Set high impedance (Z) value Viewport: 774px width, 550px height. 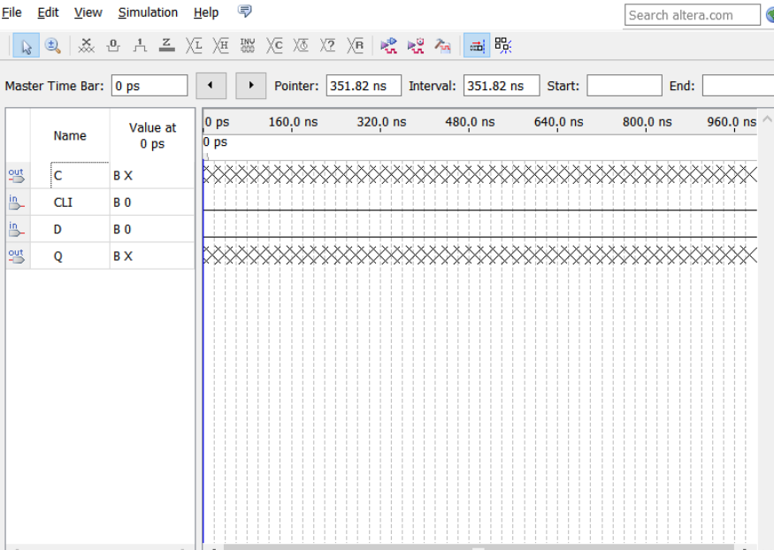point(167,46)
